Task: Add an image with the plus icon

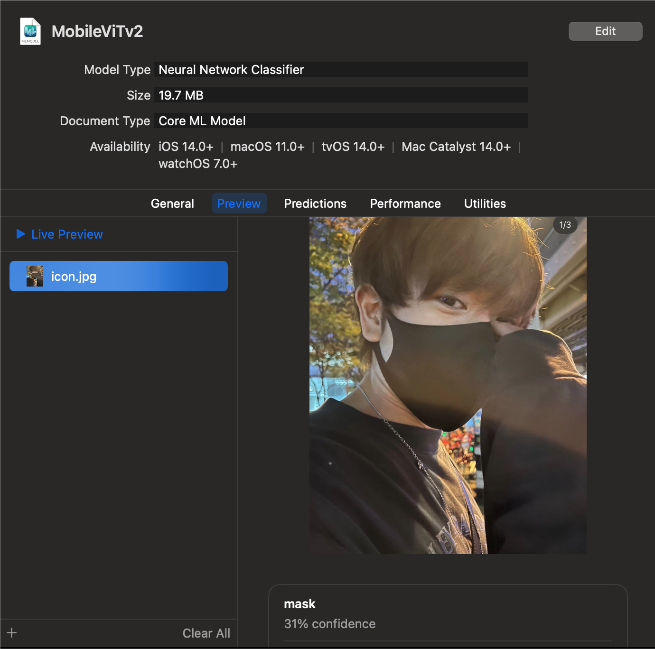Action: click(x=12, y=633)
